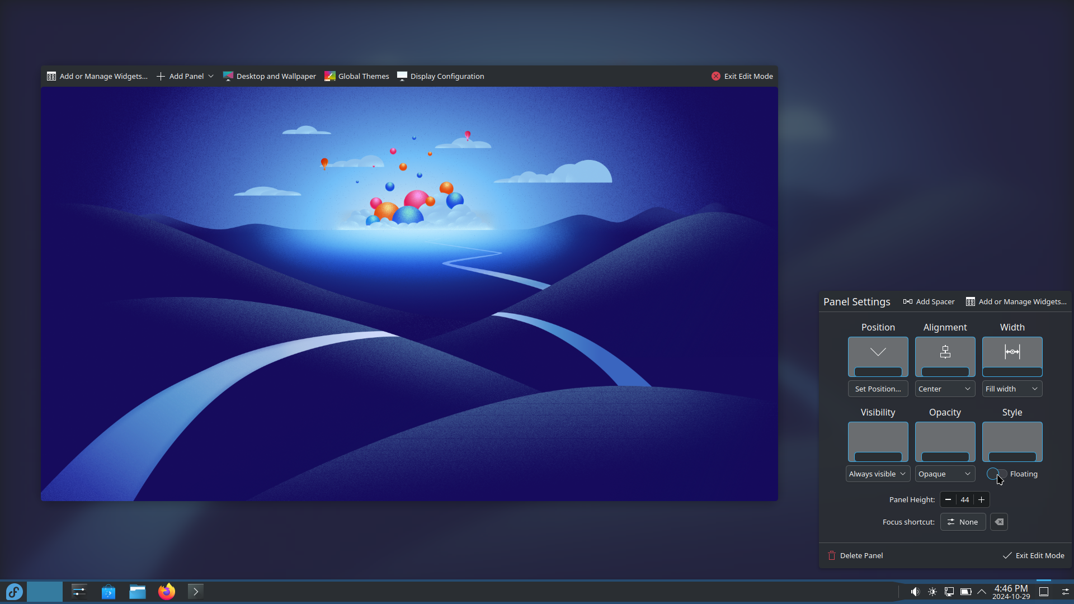
Task: Click the Set Position... button
Action: pyautogui.click(x=878, y=389)
